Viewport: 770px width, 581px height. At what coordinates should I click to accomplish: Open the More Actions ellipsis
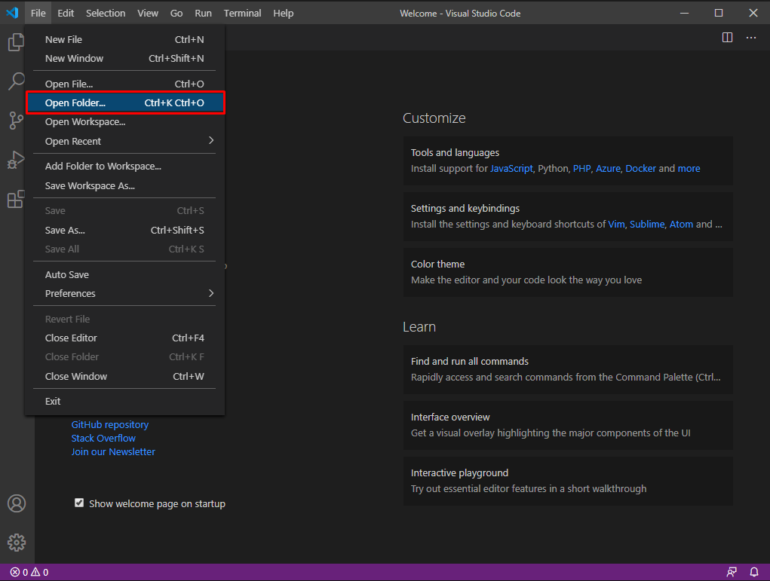(751, 37)
